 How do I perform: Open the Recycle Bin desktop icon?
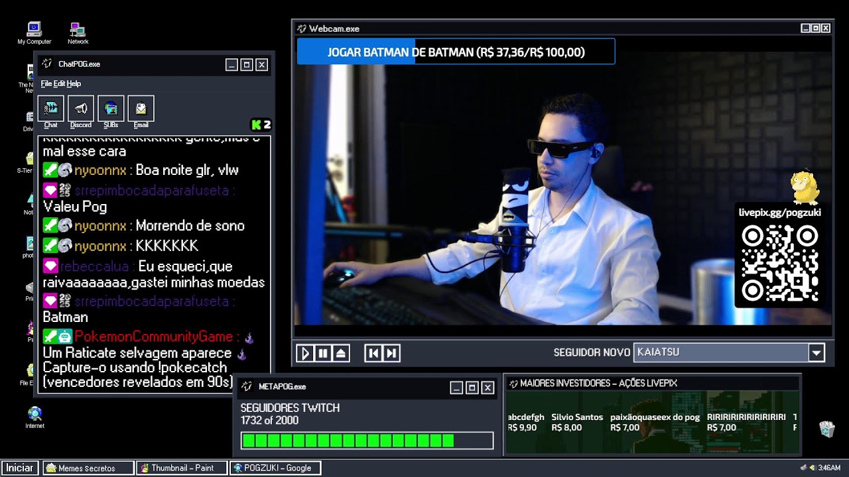point(826,429)
